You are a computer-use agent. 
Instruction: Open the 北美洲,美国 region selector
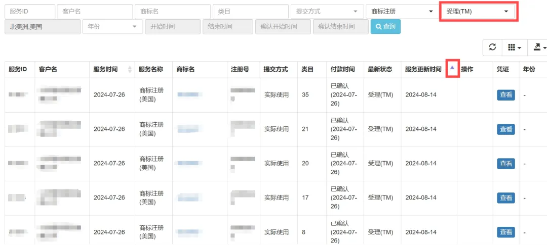point(43,26)
